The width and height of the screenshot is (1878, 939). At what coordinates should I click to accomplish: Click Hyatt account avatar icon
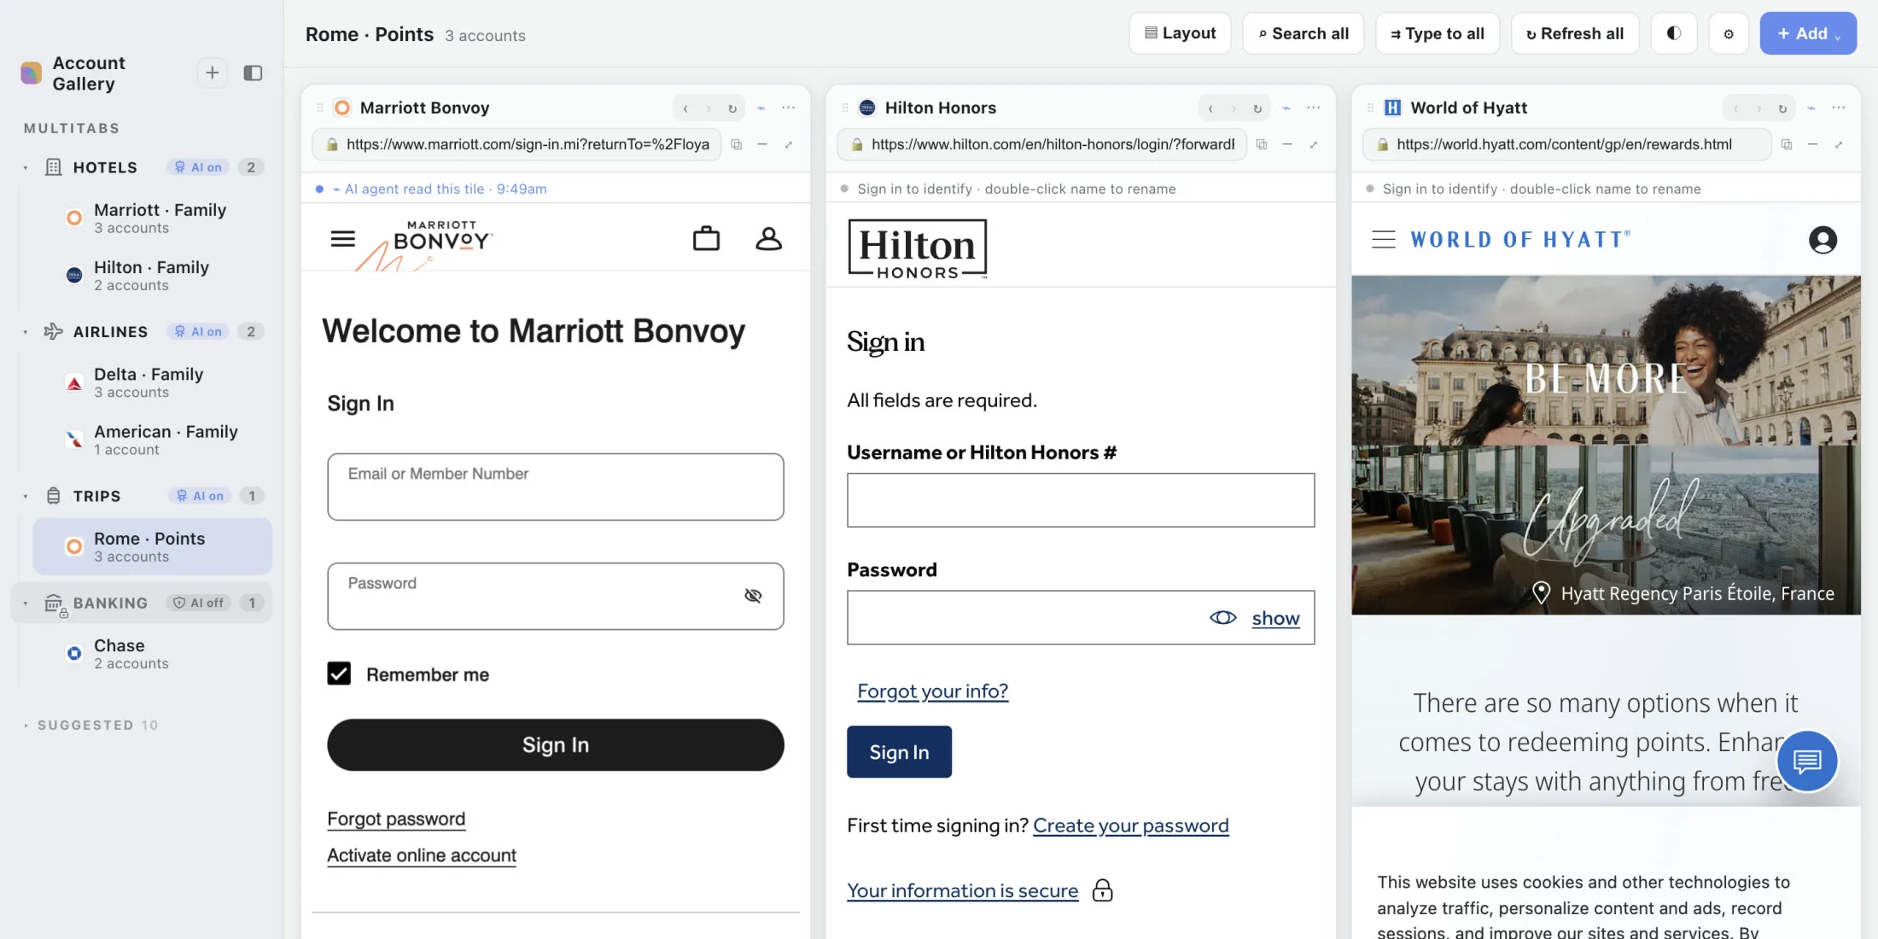click(x=1823, y=240)
